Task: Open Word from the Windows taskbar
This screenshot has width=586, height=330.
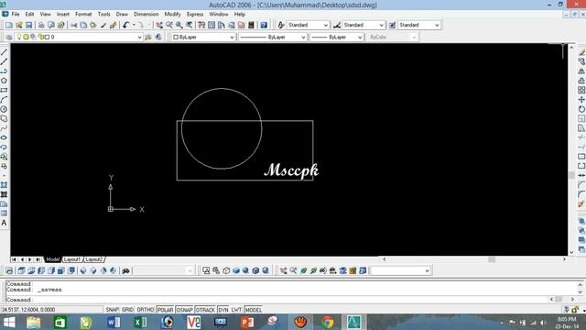Action: pos(114,322)
